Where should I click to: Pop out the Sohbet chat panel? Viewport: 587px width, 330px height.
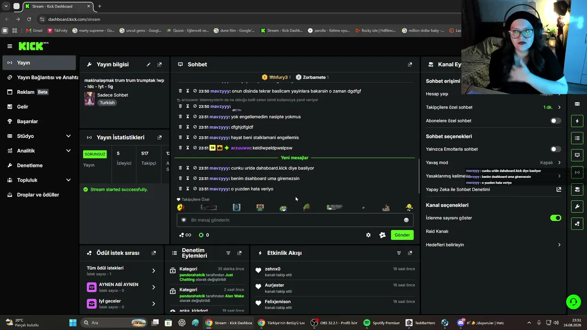pyautogui.click(x=410, y=65)
